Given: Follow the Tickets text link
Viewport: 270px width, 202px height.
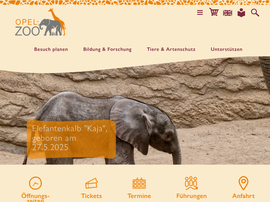Looking at the screenshot, I should (x=91, y=196).
